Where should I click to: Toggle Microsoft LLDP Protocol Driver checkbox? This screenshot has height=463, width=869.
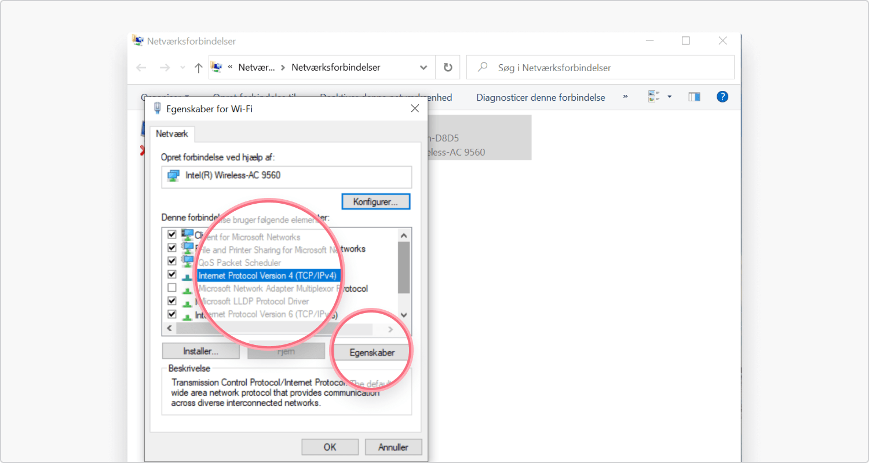(171, 301)
